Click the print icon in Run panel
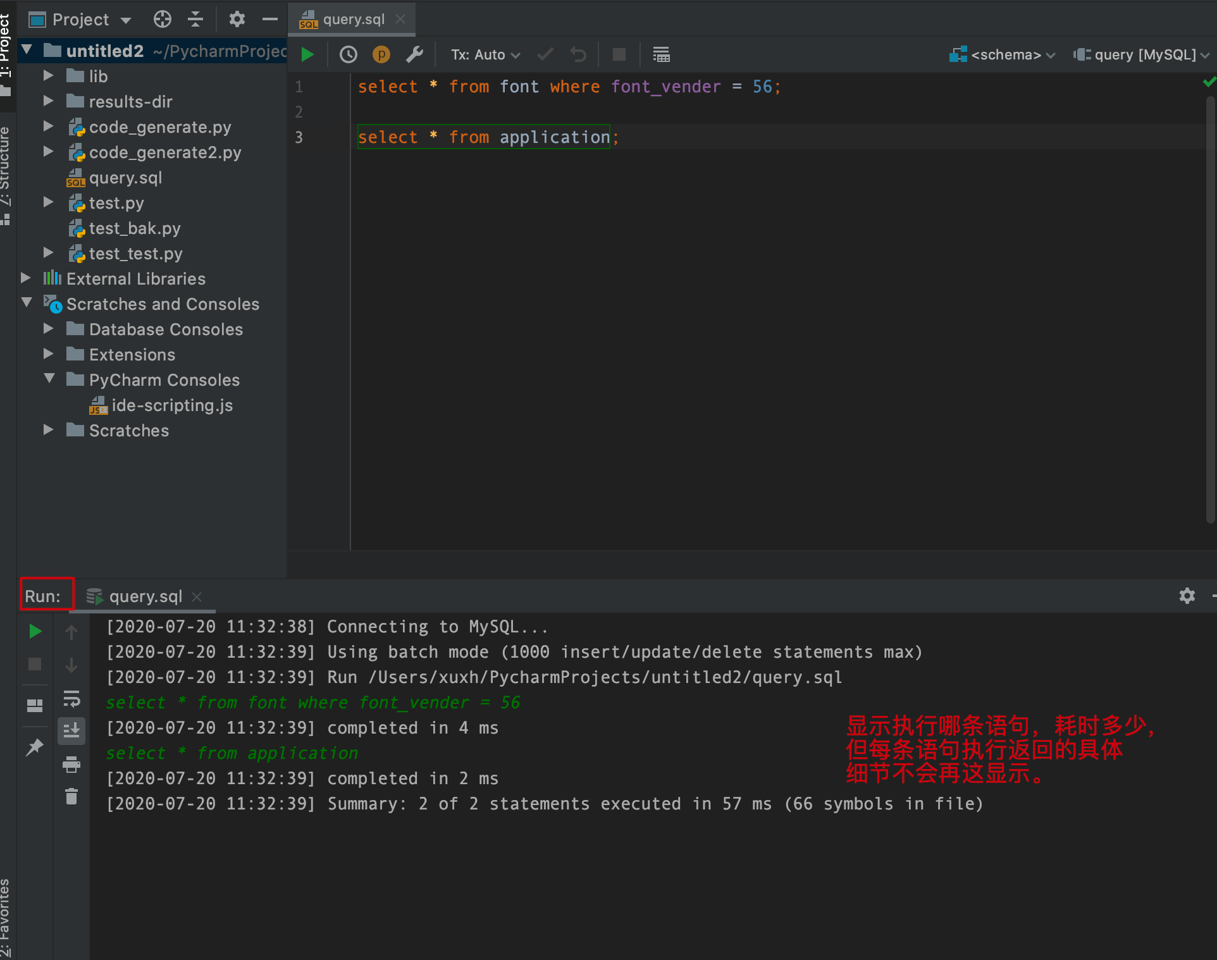The width and height of the screenshot is (1217, 960). 71,765
